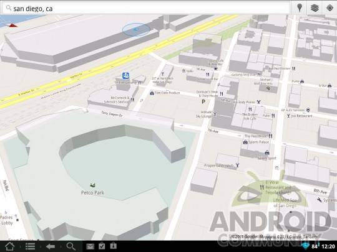Tap the Android Home button
337x252 pixels.
coord(9,246)
